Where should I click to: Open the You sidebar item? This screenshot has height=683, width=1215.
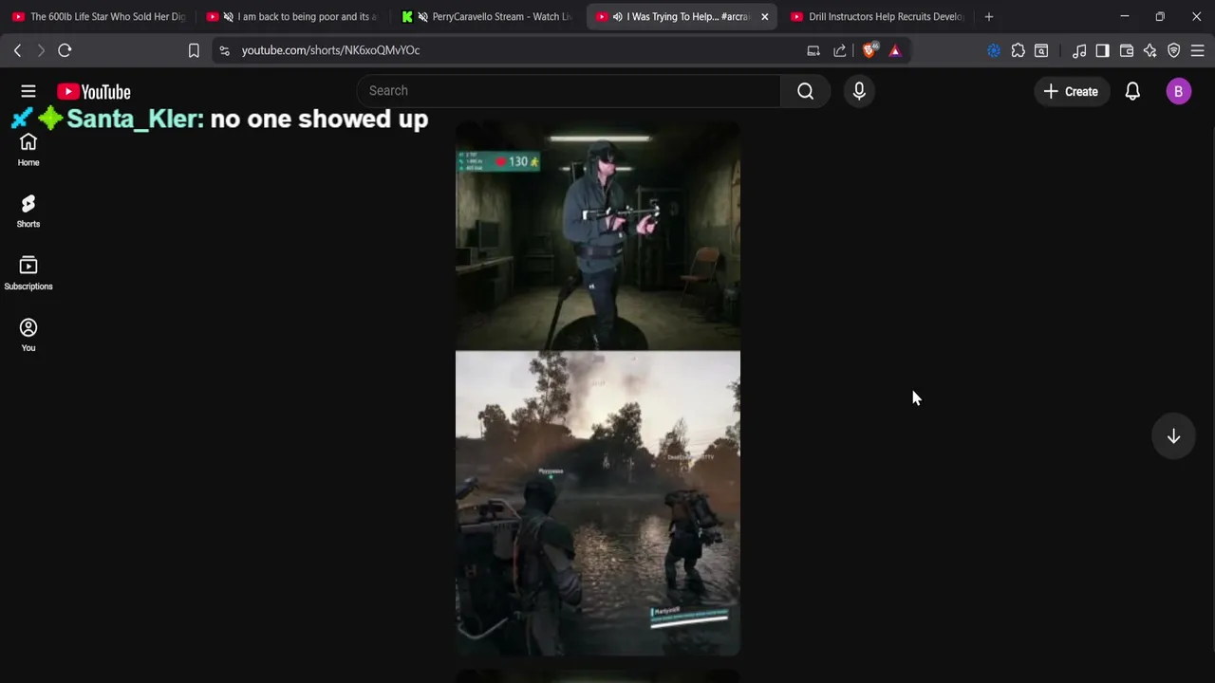coord(28,335)
